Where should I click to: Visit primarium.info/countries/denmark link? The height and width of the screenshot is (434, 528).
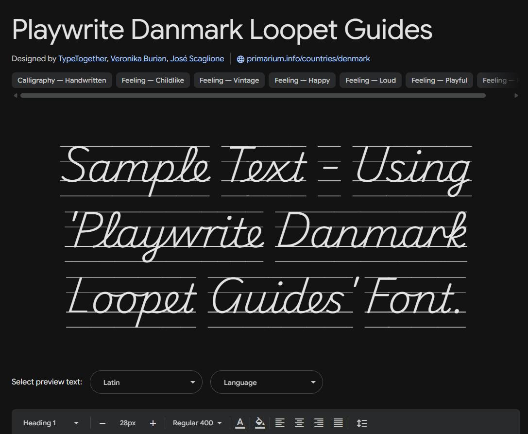(x=308, y=59)
